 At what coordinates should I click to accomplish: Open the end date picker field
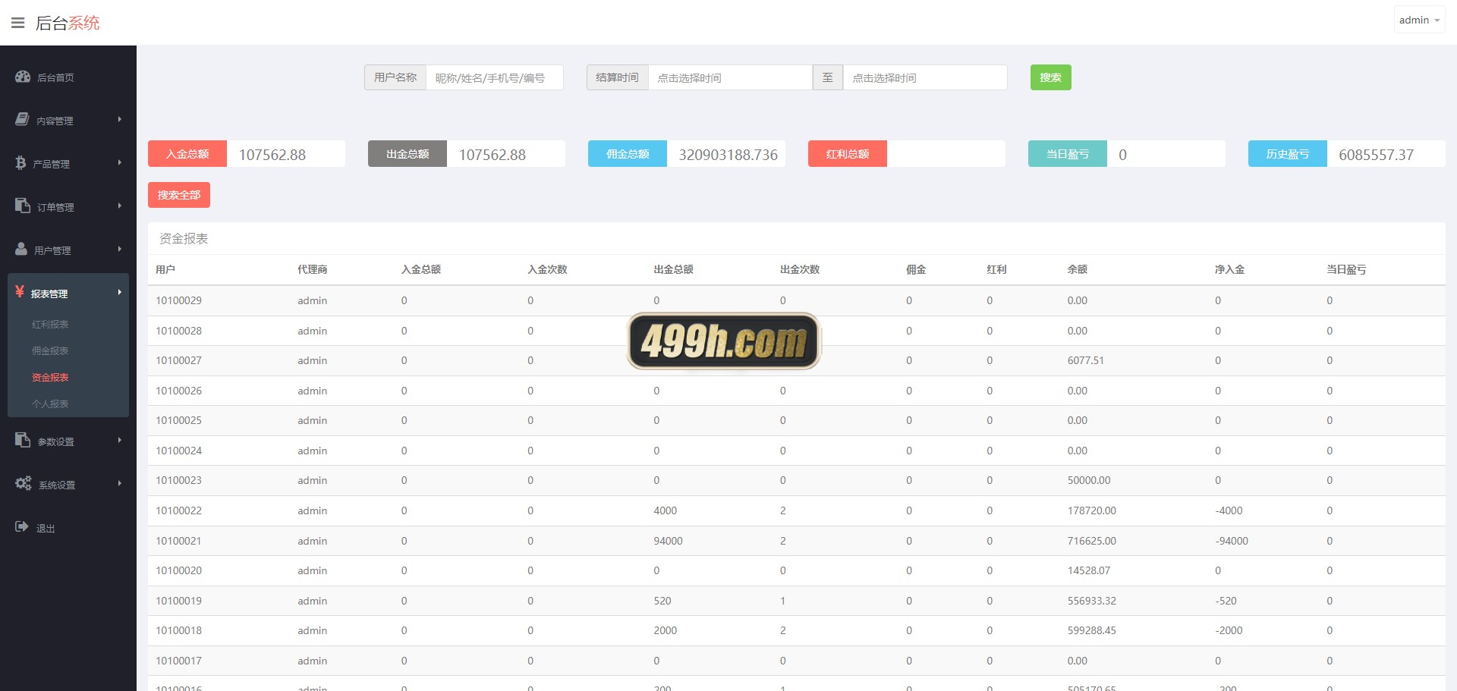click(x=925, y=77)
